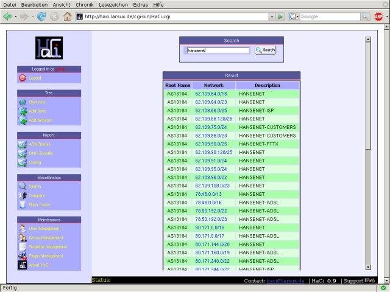Open the About HaCi icon
Image resolution: width=390 pixels, height=292 pixels.
(23, 265)
